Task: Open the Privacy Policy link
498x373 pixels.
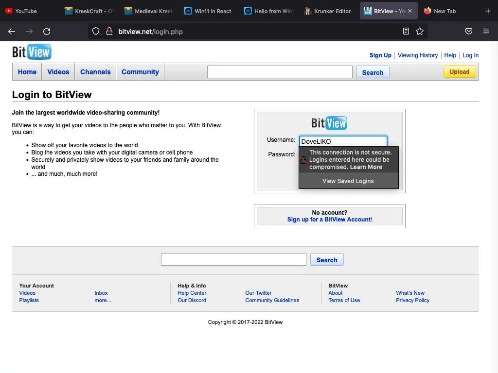Action: click(412, 300)
